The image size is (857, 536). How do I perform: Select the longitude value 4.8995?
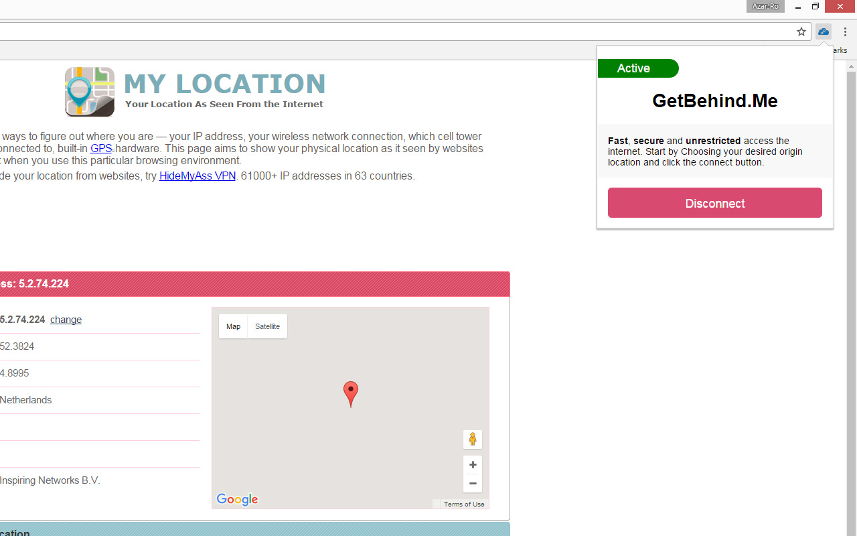15,373
